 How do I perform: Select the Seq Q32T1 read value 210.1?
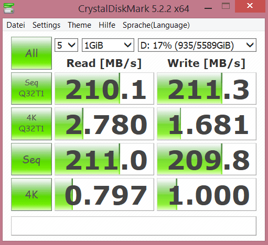104,88
